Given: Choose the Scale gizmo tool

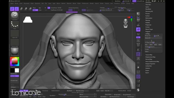Looking at the screenshot, I should click(x=26, y=9).
